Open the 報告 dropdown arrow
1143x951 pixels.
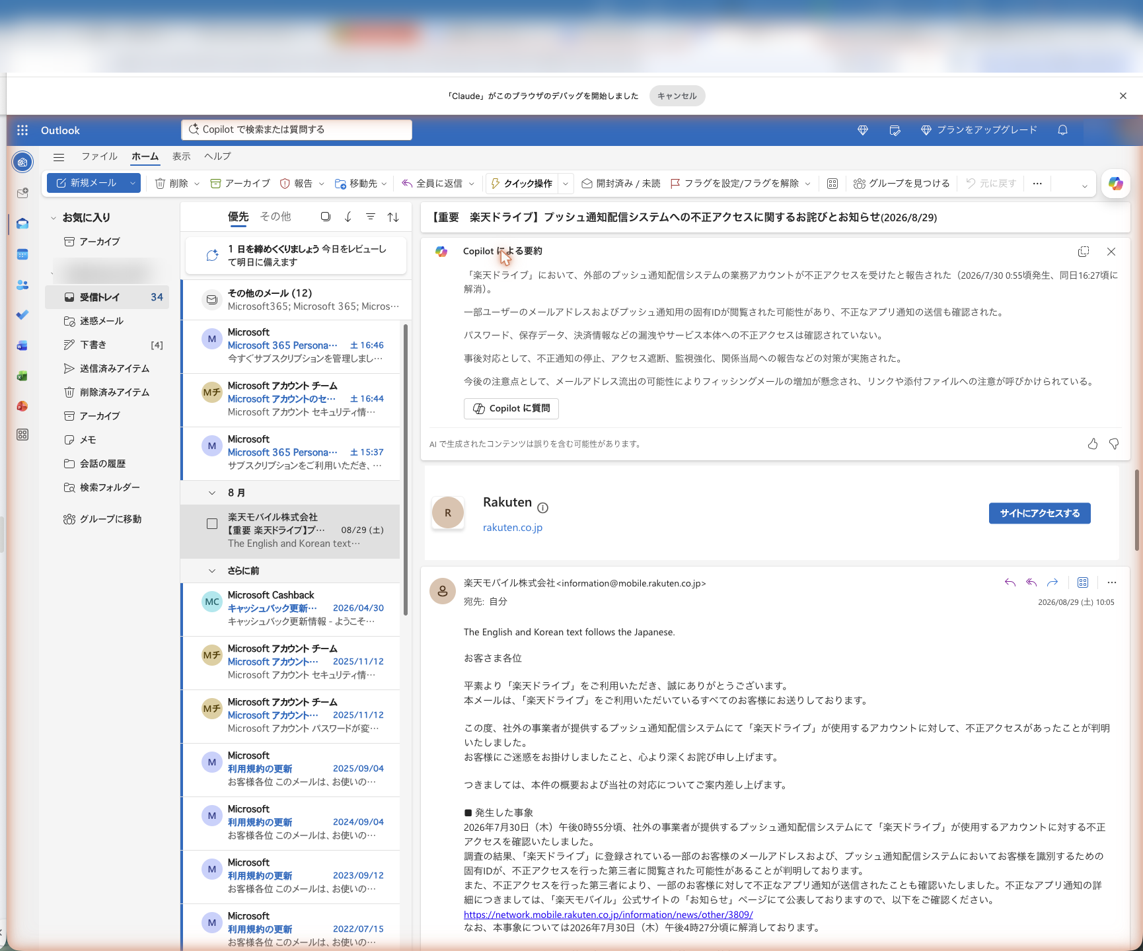(322, 184)
